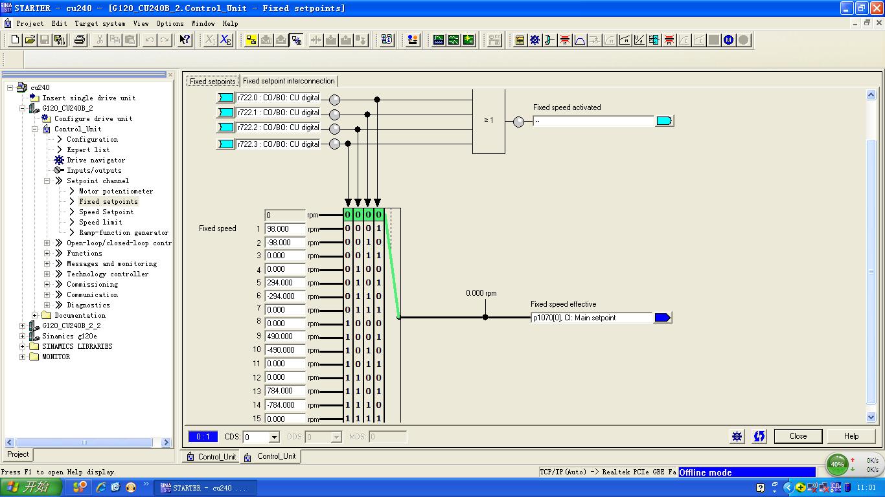Image resolution: width=885 pixels, height=497 pixels.
Task: Select the Fixed setpoints tab
Action: [213, 82]
